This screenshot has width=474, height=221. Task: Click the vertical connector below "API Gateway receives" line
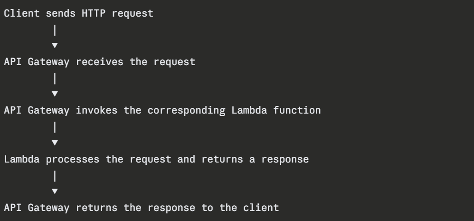[x=55, y=79]
